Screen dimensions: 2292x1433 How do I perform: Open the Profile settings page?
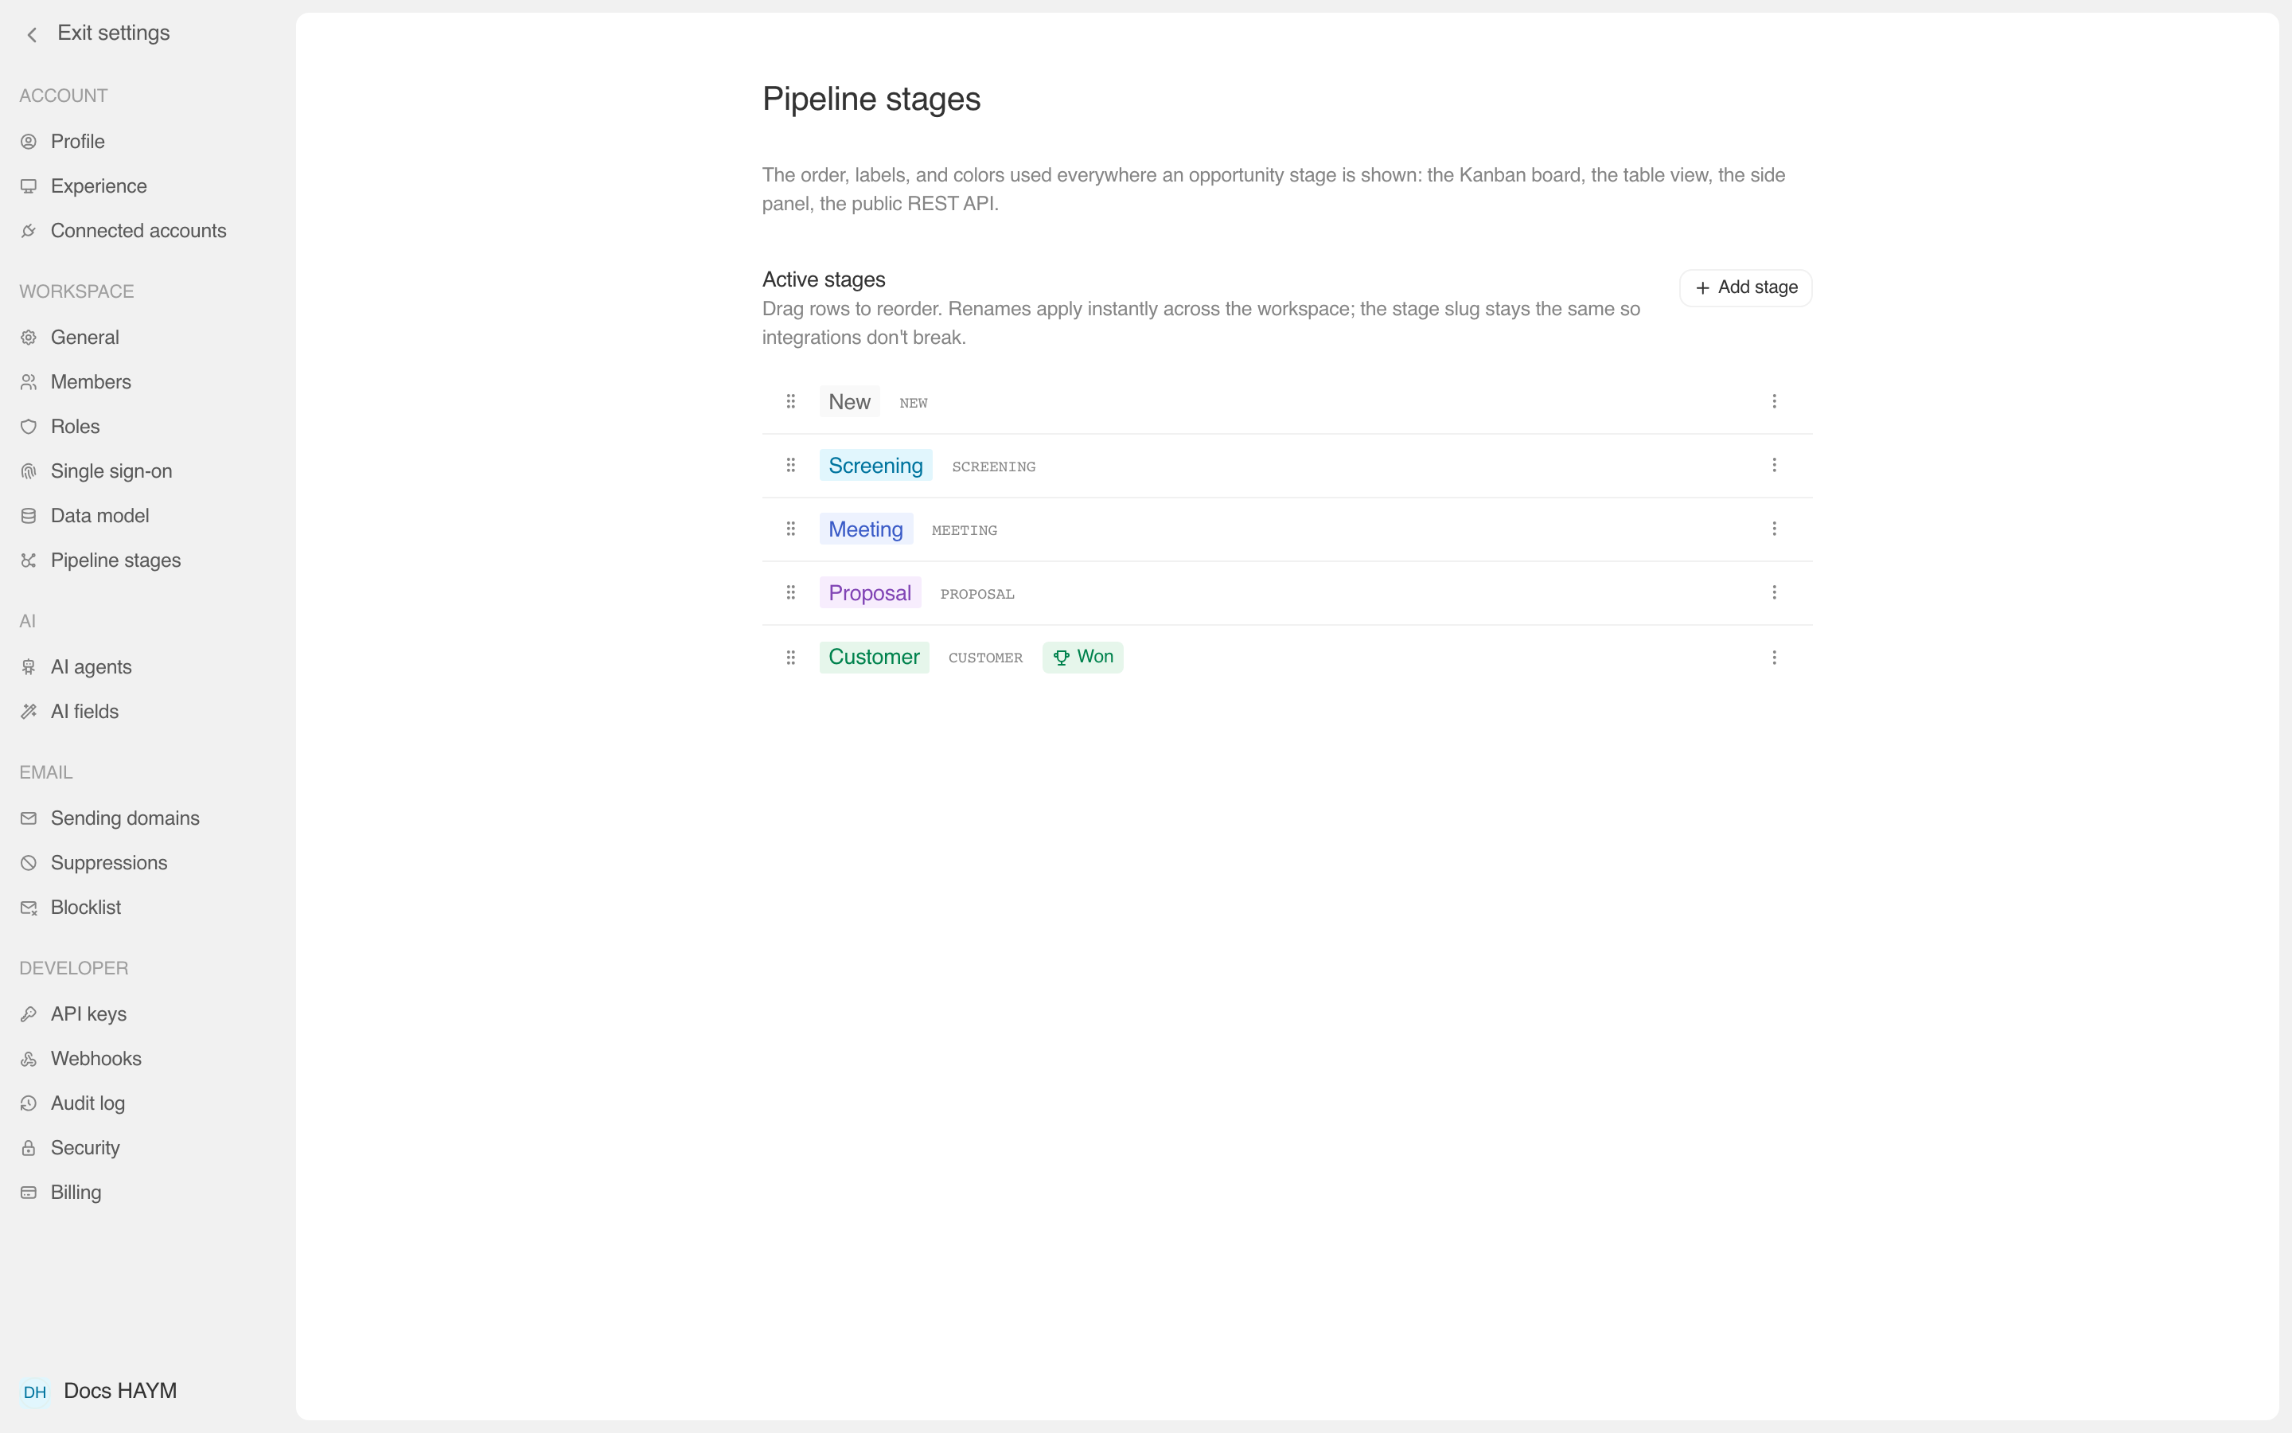[78, 141]
